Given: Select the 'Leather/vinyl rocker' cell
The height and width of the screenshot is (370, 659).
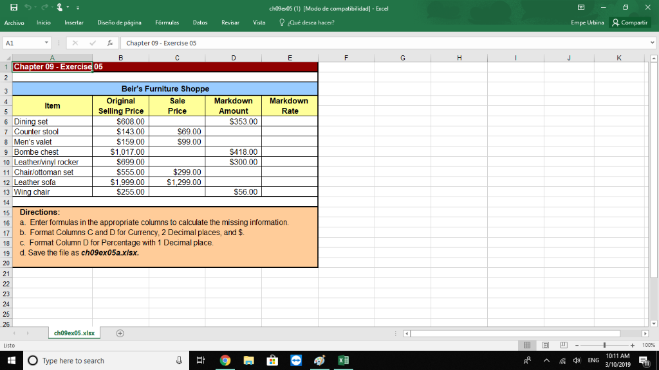Looking at the screenshot, I should 52,162.
